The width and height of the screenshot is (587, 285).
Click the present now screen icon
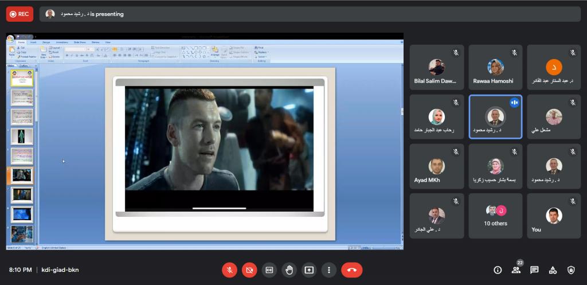click(309, 270)
